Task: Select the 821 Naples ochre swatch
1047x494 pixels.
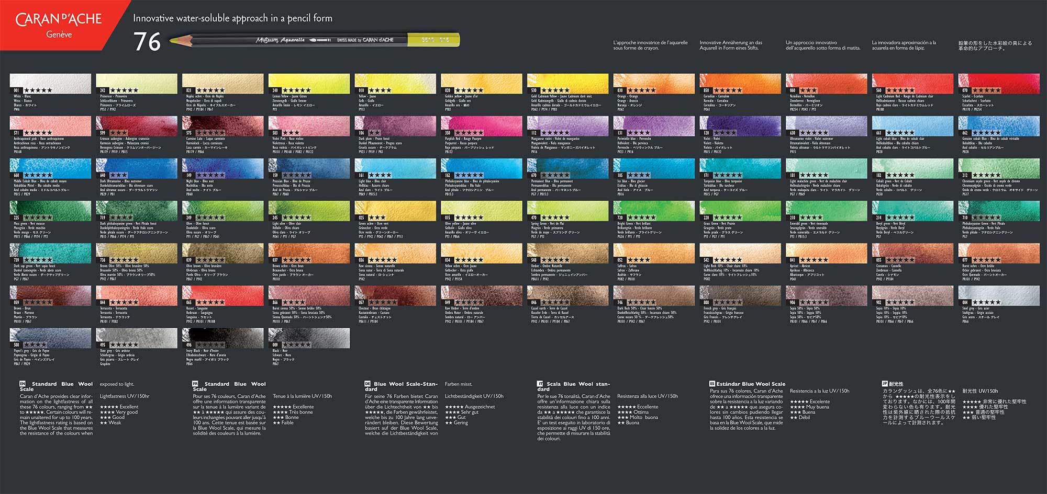Action: tap(223, 84)
